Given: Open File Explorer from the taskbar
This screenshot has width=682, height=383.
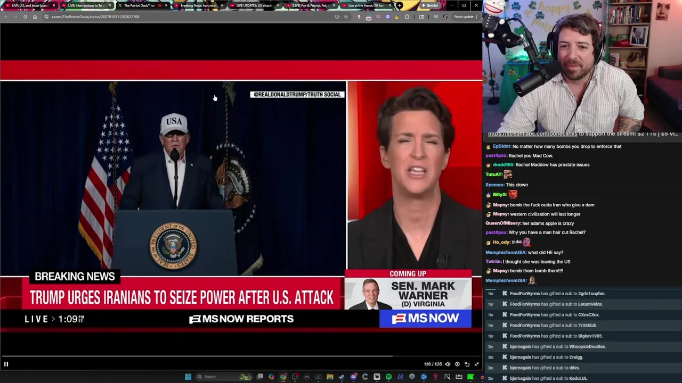Looking at the screenshot, I should [x=330, y=377].
